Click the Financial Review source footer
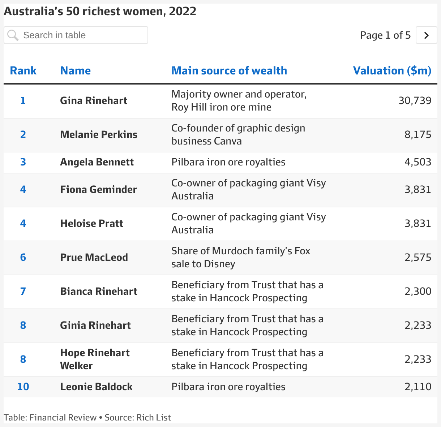This screenshot has height=427, width=441. click(87, 418)
